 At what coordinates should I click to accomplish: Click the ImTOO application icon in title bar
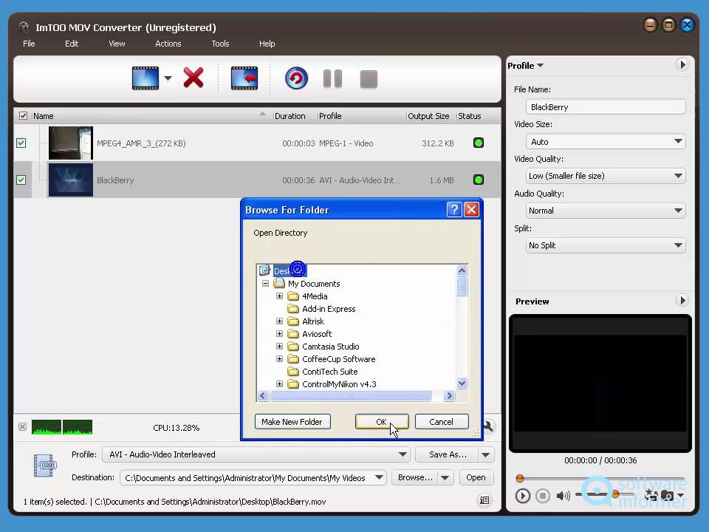click(24, 27)
